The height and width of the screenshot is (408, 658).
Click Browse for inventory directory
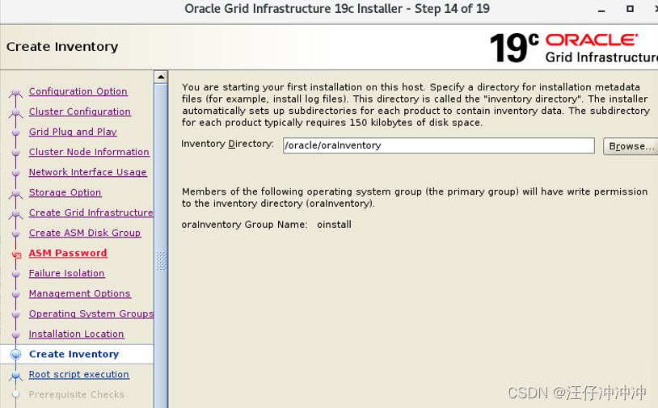[x=631, y=146]
